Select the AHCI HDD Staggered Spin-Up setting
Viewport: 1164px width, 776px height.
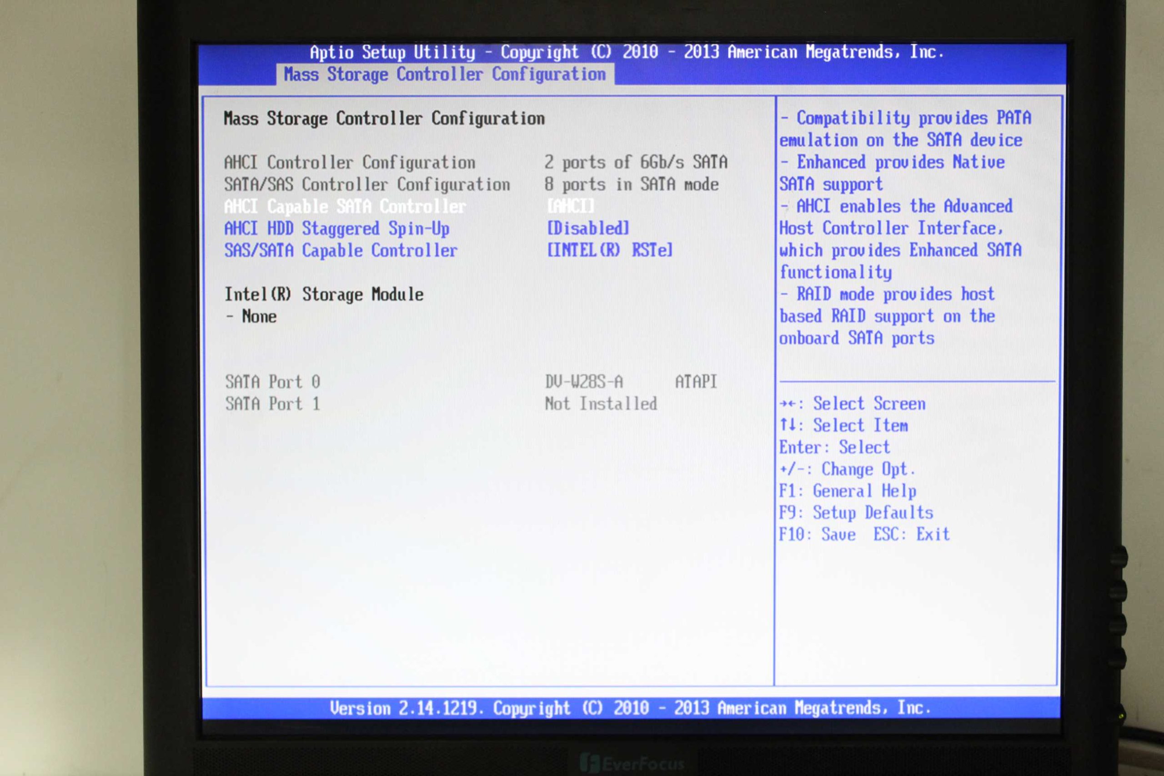(x=336, y=229)
